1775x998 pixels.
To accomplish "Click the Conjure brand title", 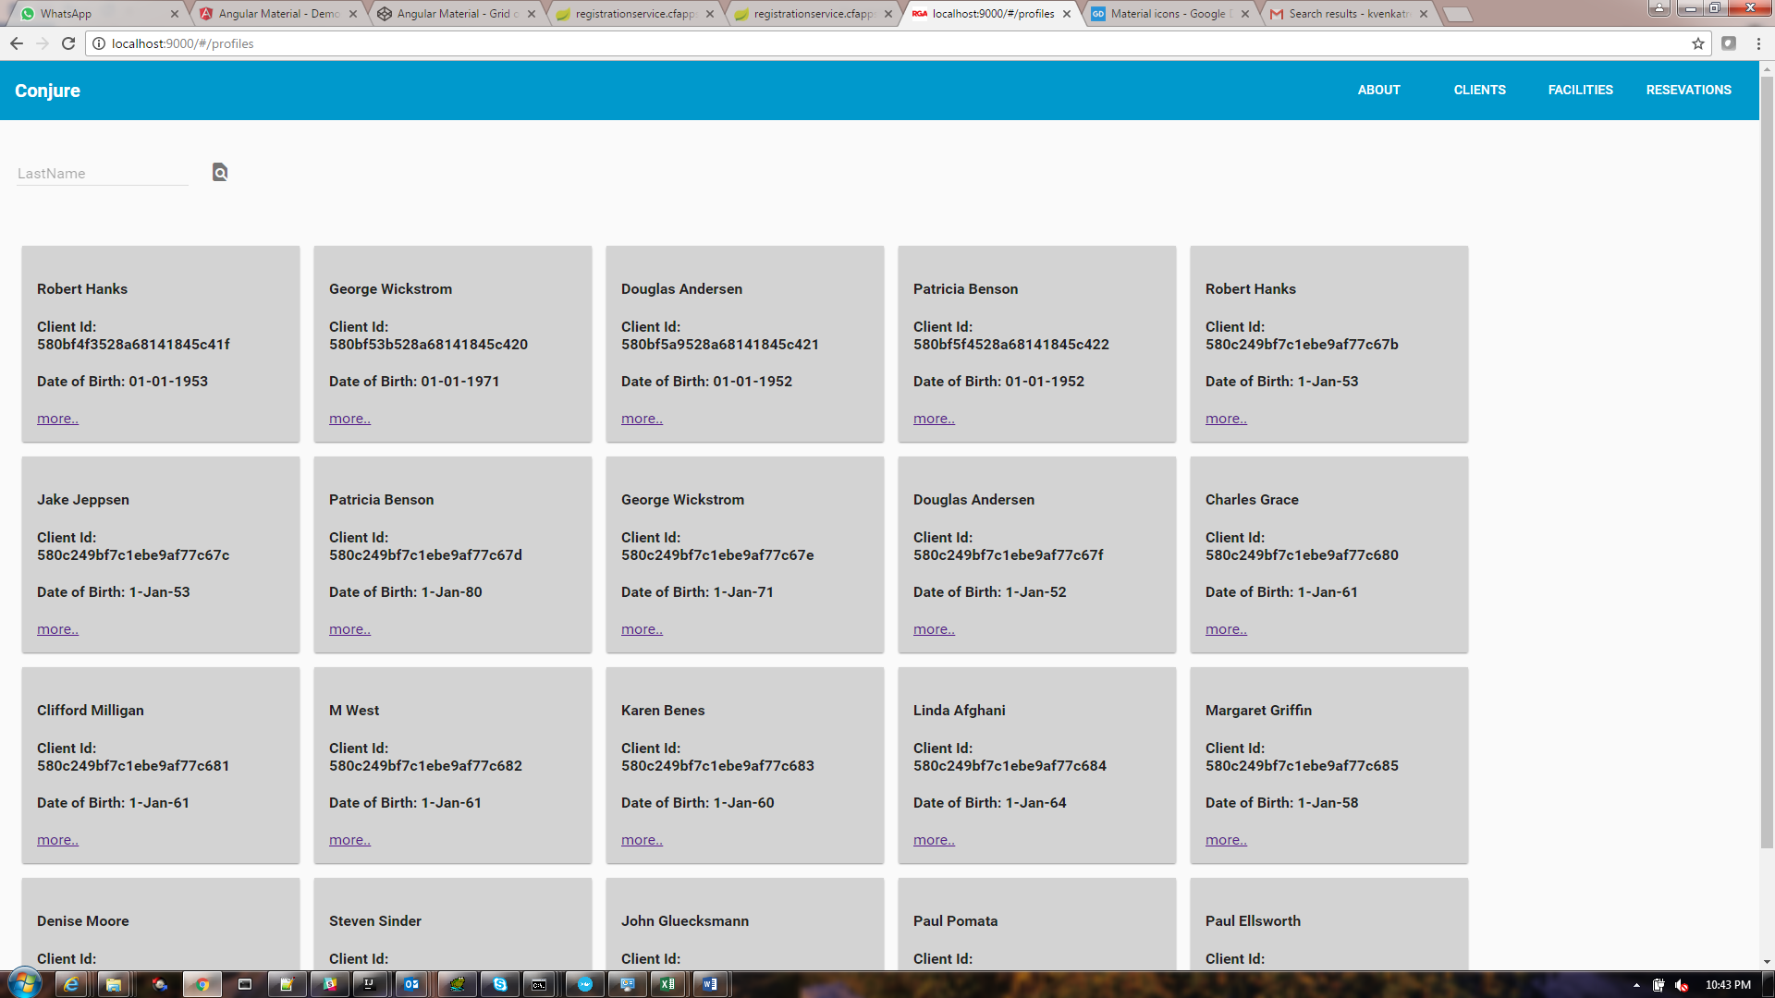I will tap(47, 91).
